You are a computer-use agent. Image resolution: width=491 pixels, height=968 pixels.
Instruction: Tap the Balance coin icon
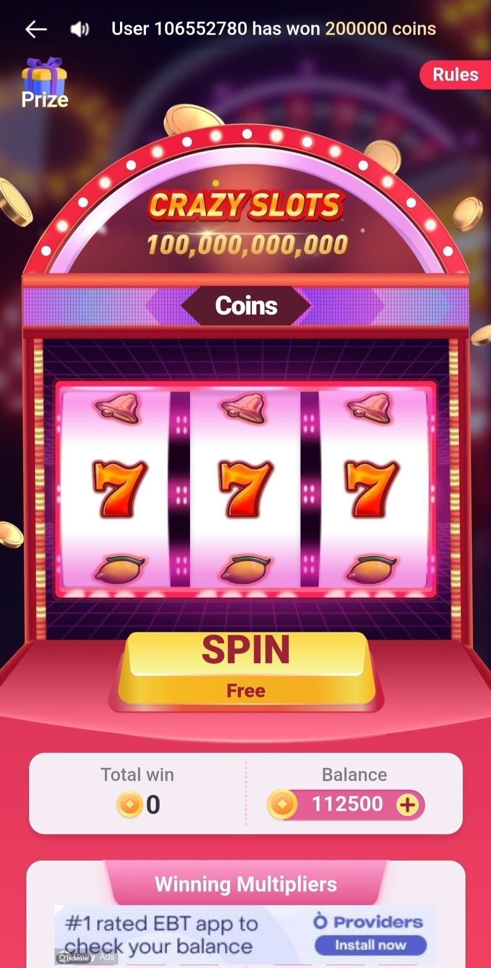282,804
